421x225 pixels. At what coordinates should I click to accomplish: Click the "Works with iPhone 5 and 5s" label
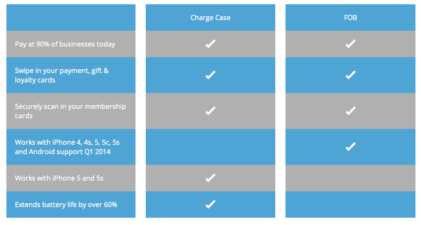pyautogui.click(x=59, y=178)
